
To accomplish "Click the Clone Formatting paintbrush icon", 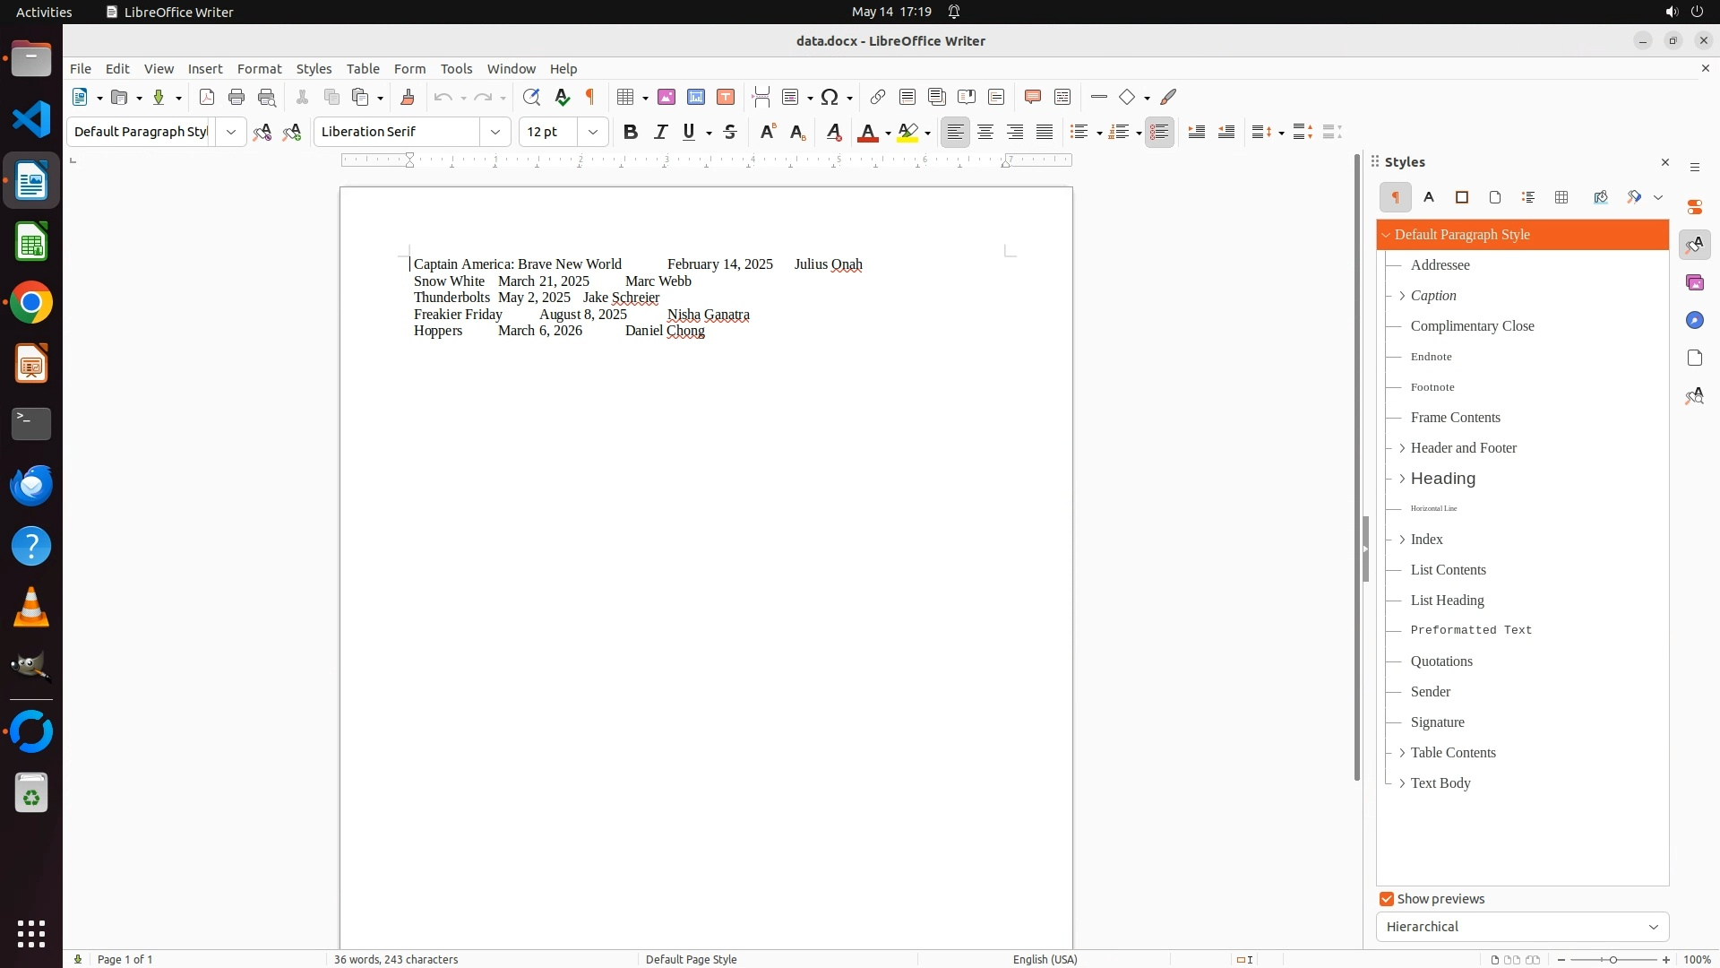I will [408, 97].
